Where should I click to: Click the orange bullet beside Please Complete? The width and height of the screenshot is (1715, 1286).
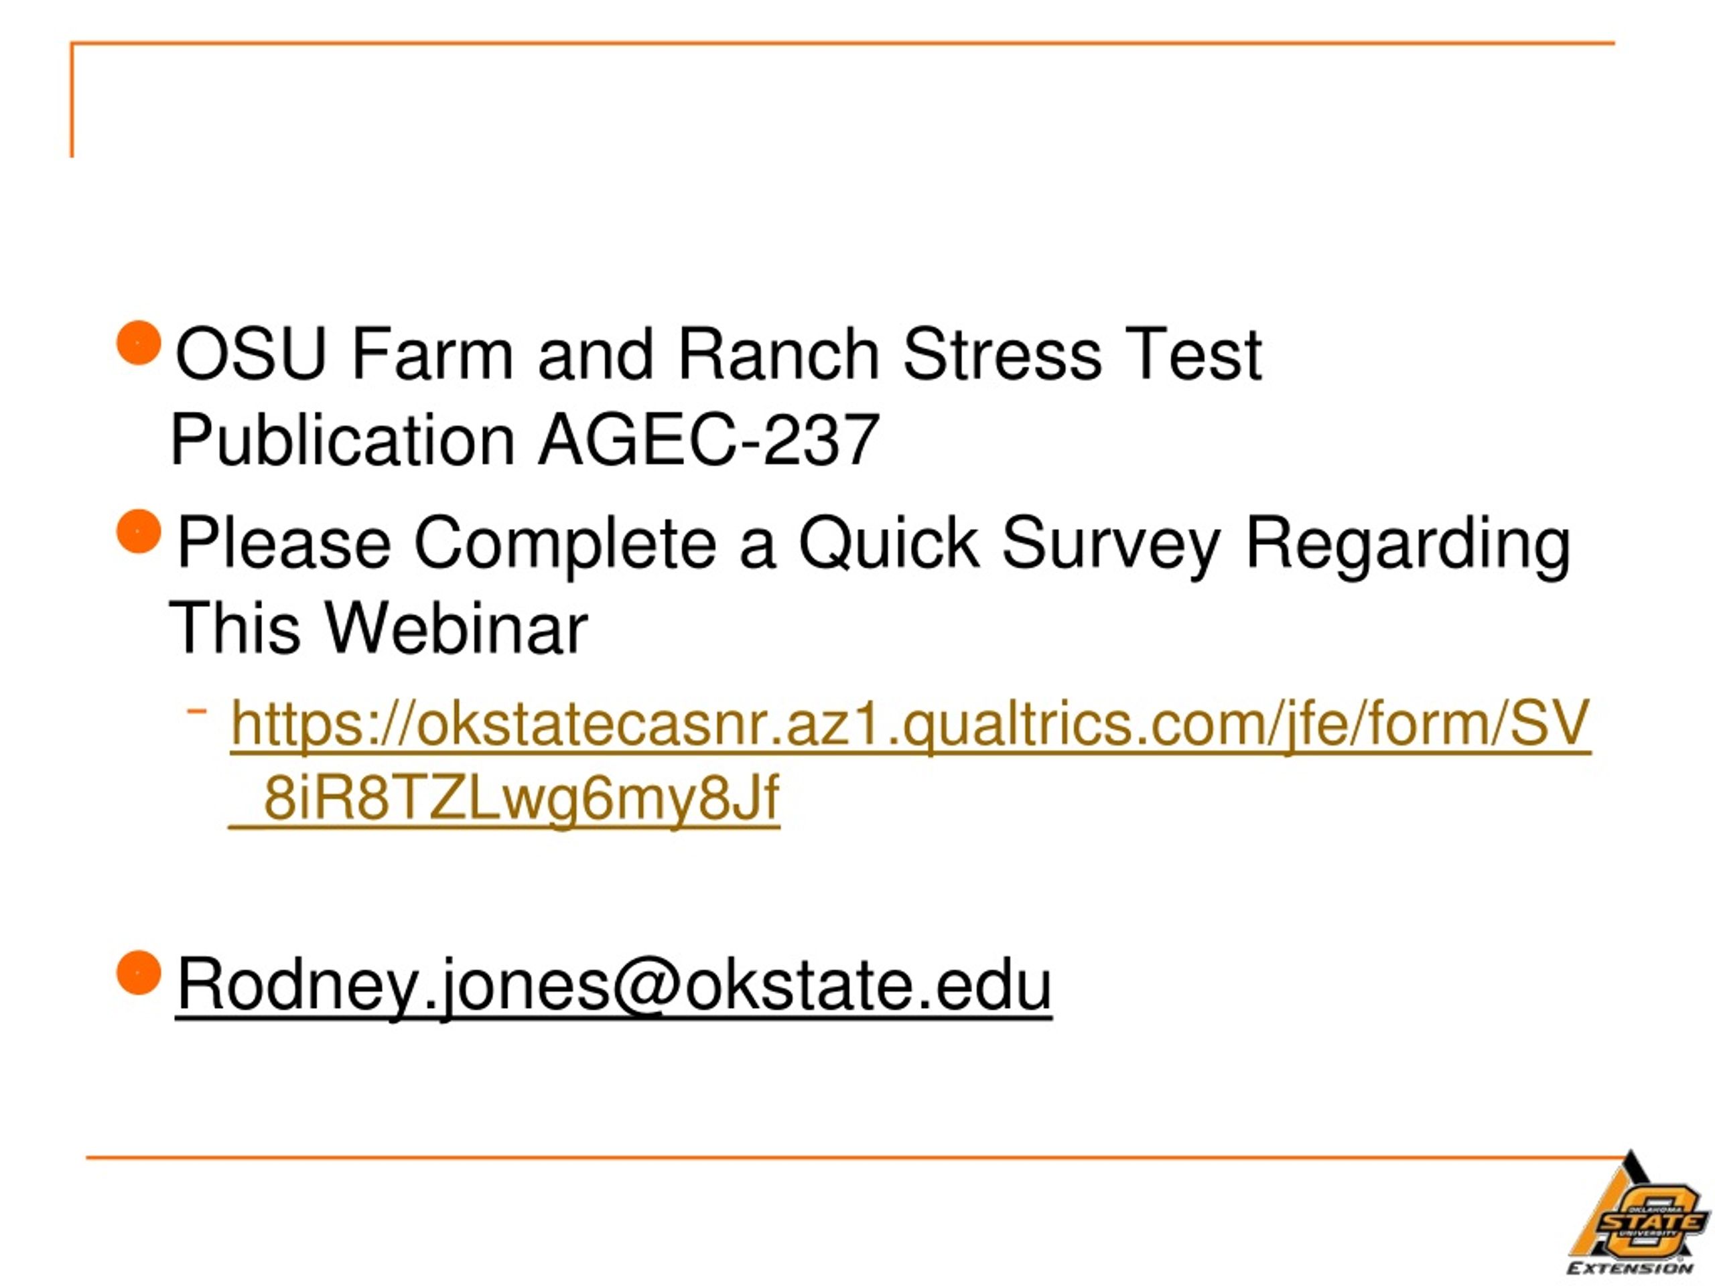(139, 532)
